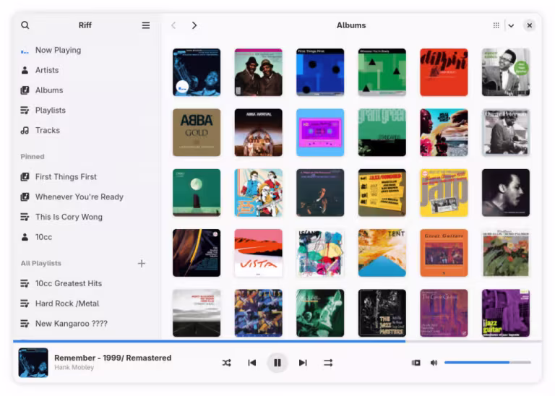Viewport: 555px width, 396px height.
Task: Expand the view options dropdown arrow
Action: pyautogui.click(x=511, y=25)
